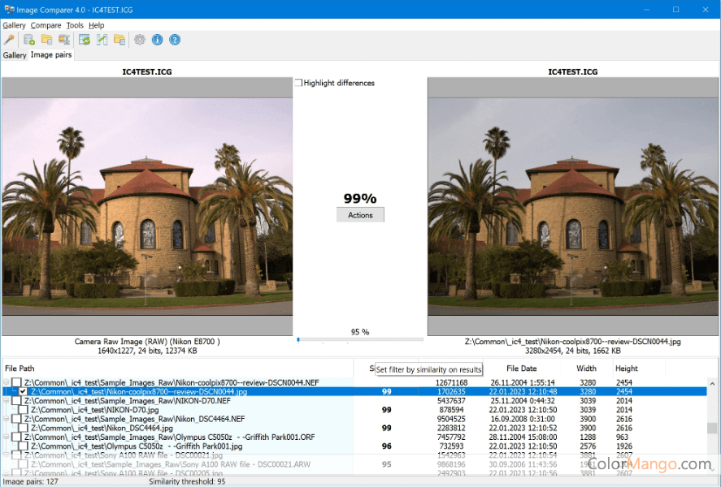Click the right preview image of the building
721x487 pixels.
click(x=573, y=207)
